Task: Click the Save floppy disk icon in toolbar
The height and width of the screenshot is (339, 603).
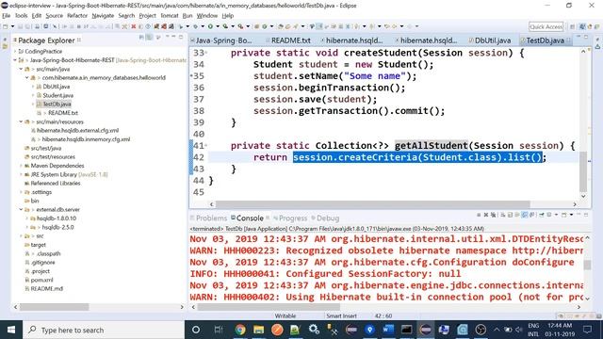Action: coord(20,26)
